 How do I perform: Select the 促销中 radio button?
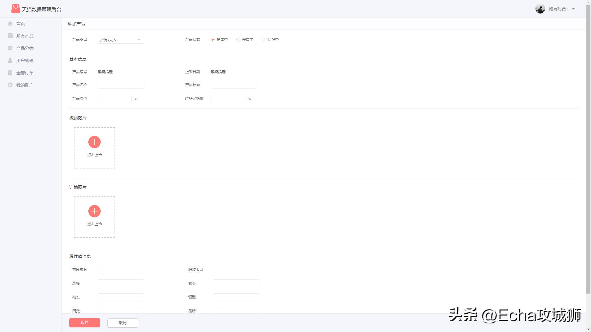[x=263, y=39]
